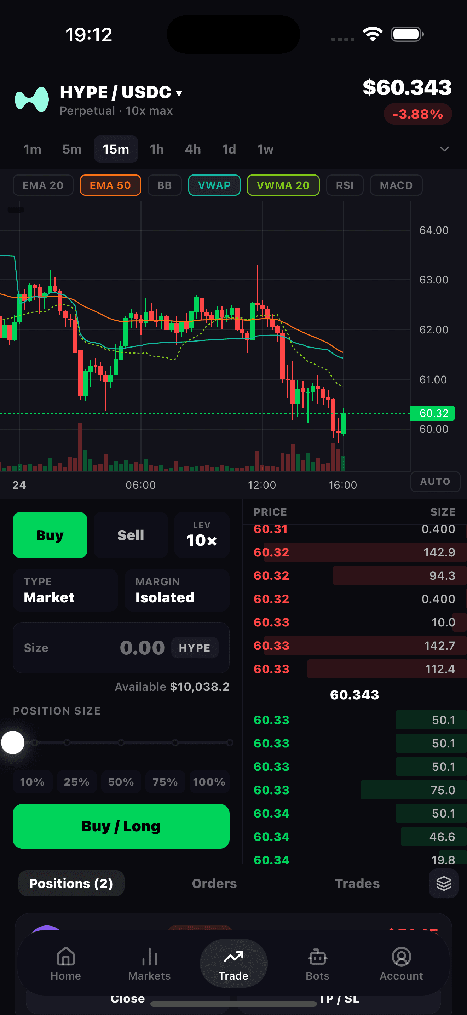Select the 1w timeframe
The height and width of the screenshot is (1015, 467).
coord(265,149)
